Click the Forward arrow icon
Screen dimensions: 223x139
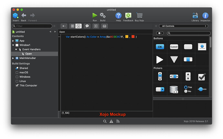coord(32,16)
